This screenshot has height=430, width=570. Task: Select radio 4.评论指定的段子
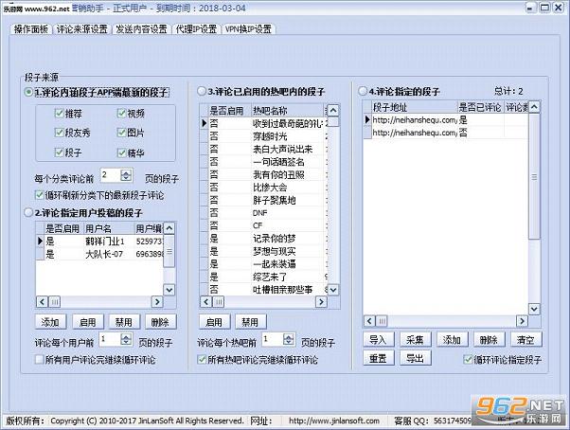click(x=400, y=91)
